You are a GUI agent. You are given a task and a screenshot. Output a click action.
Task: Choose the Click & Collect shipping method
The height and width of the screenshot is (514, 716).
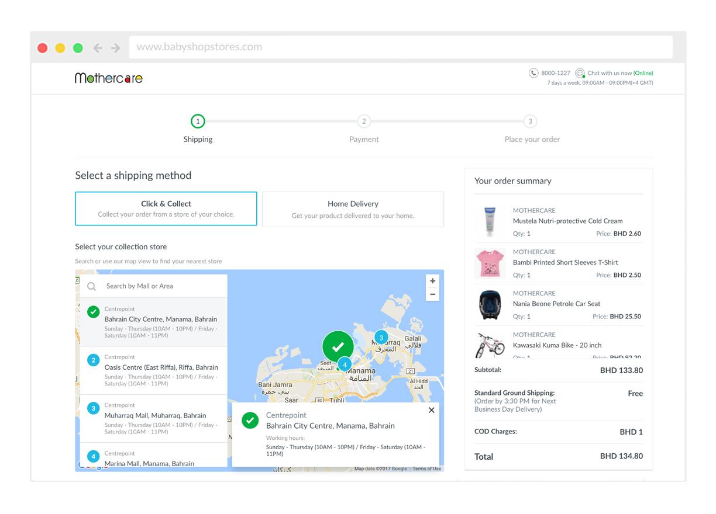[166, 209]
